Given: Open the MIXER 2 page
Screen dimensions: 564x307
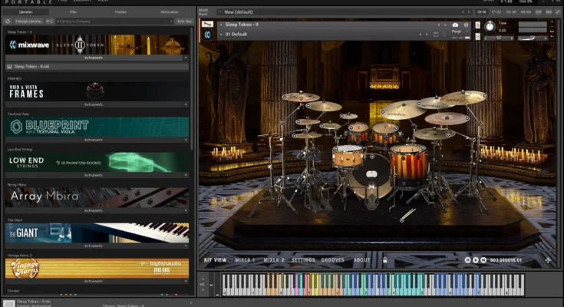Looking at the screenshot, I should click(274, 260).
